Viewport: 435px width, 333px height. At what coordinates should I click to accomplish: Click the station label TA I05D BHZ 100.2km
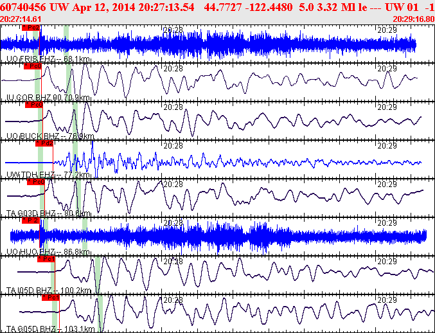49,291
